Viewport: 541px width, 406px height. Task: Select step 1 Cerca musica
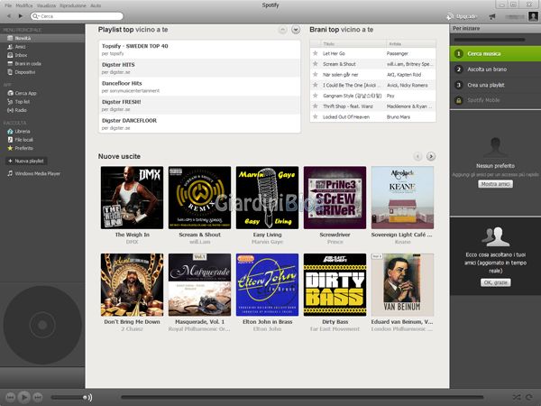tap(495, 54)
